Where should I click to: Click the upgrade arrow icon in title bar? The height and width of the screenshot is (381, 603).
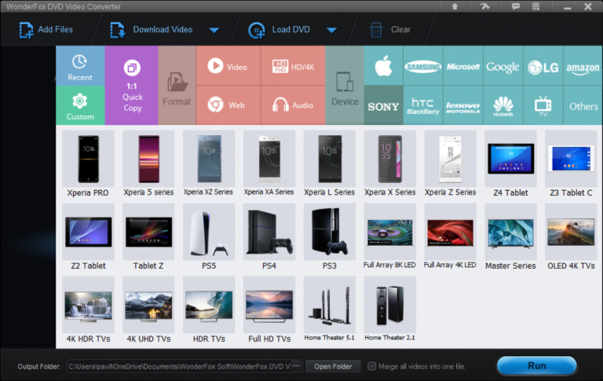click(455, 6)
